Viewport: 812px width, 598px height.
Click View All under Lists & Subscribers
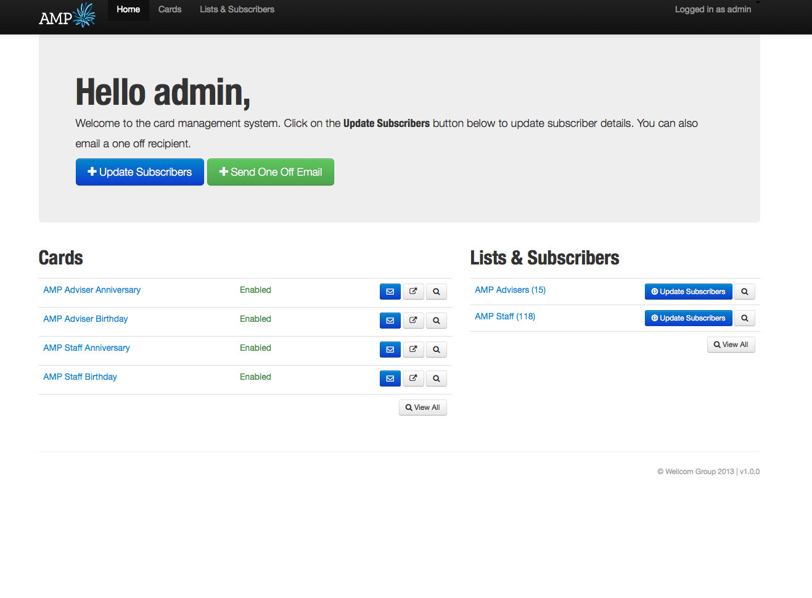click(731, 345)
